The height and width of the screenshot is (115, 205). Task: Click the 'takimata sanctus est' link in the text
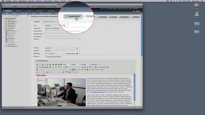click(x=98, y=92)
